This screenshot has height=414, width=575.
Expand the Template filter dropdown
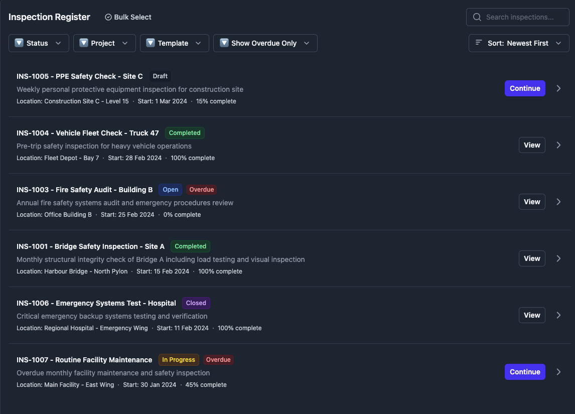tap(174, 43)
